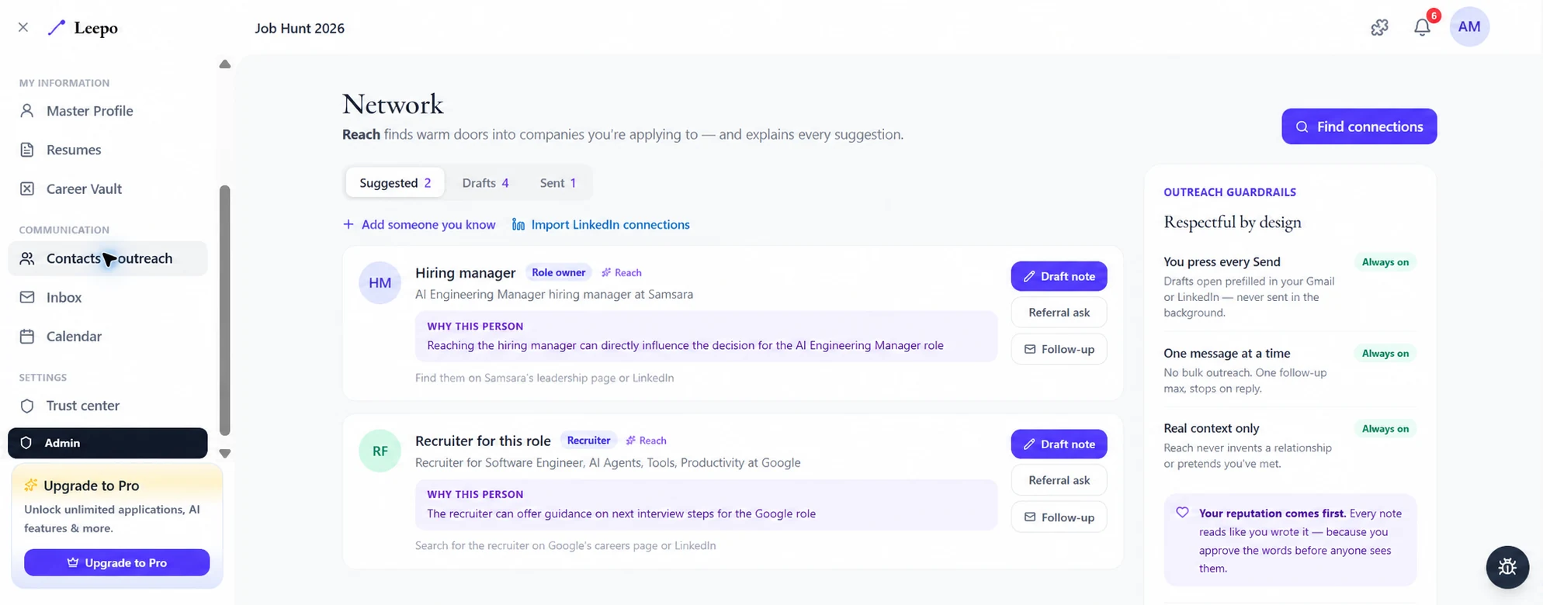Viewport: 1543px width, 605px height.
Task: Open Master Profile in sidebar
Action: [108, 111]
